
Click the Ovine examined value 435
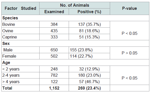coord(54,31)
